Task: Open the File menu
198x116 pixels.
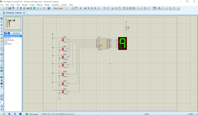Action: click(x=2, y=5)
